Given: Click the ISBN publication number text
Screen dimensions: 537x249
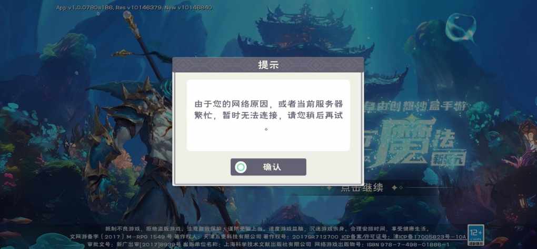Looking at the screenshot, I should (x=412, y=244).
